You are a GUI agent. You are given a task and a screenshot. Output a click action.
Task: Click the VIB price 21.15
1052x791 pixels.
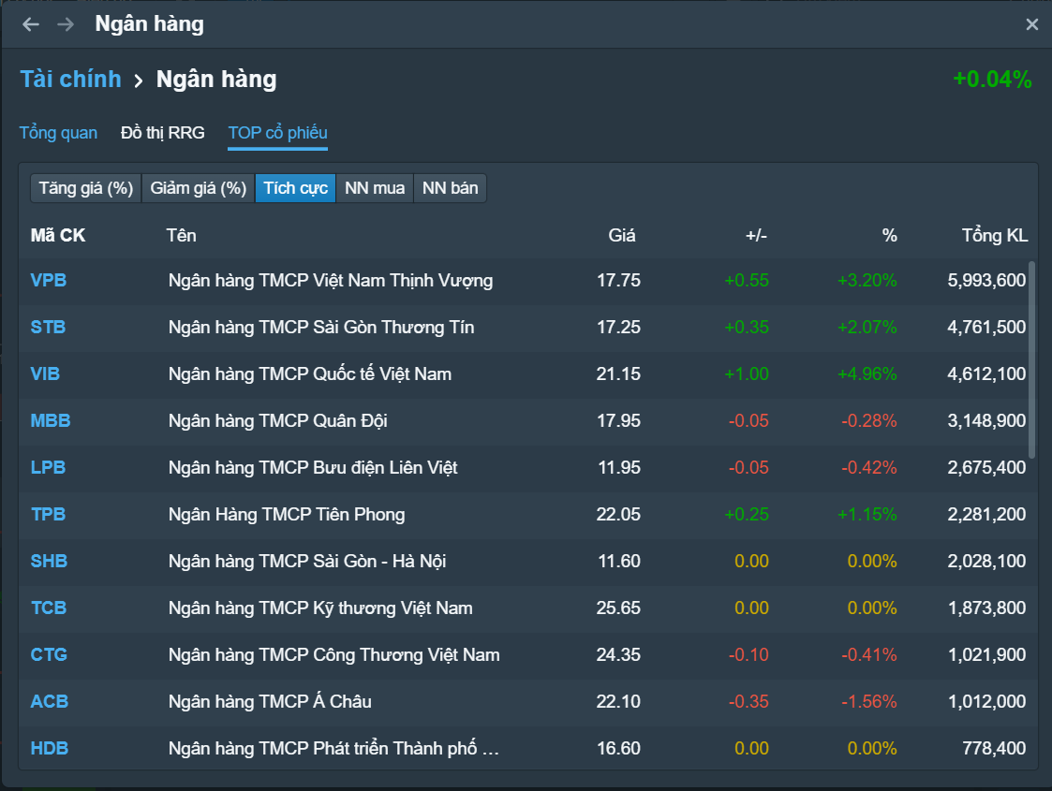[618, 374]
